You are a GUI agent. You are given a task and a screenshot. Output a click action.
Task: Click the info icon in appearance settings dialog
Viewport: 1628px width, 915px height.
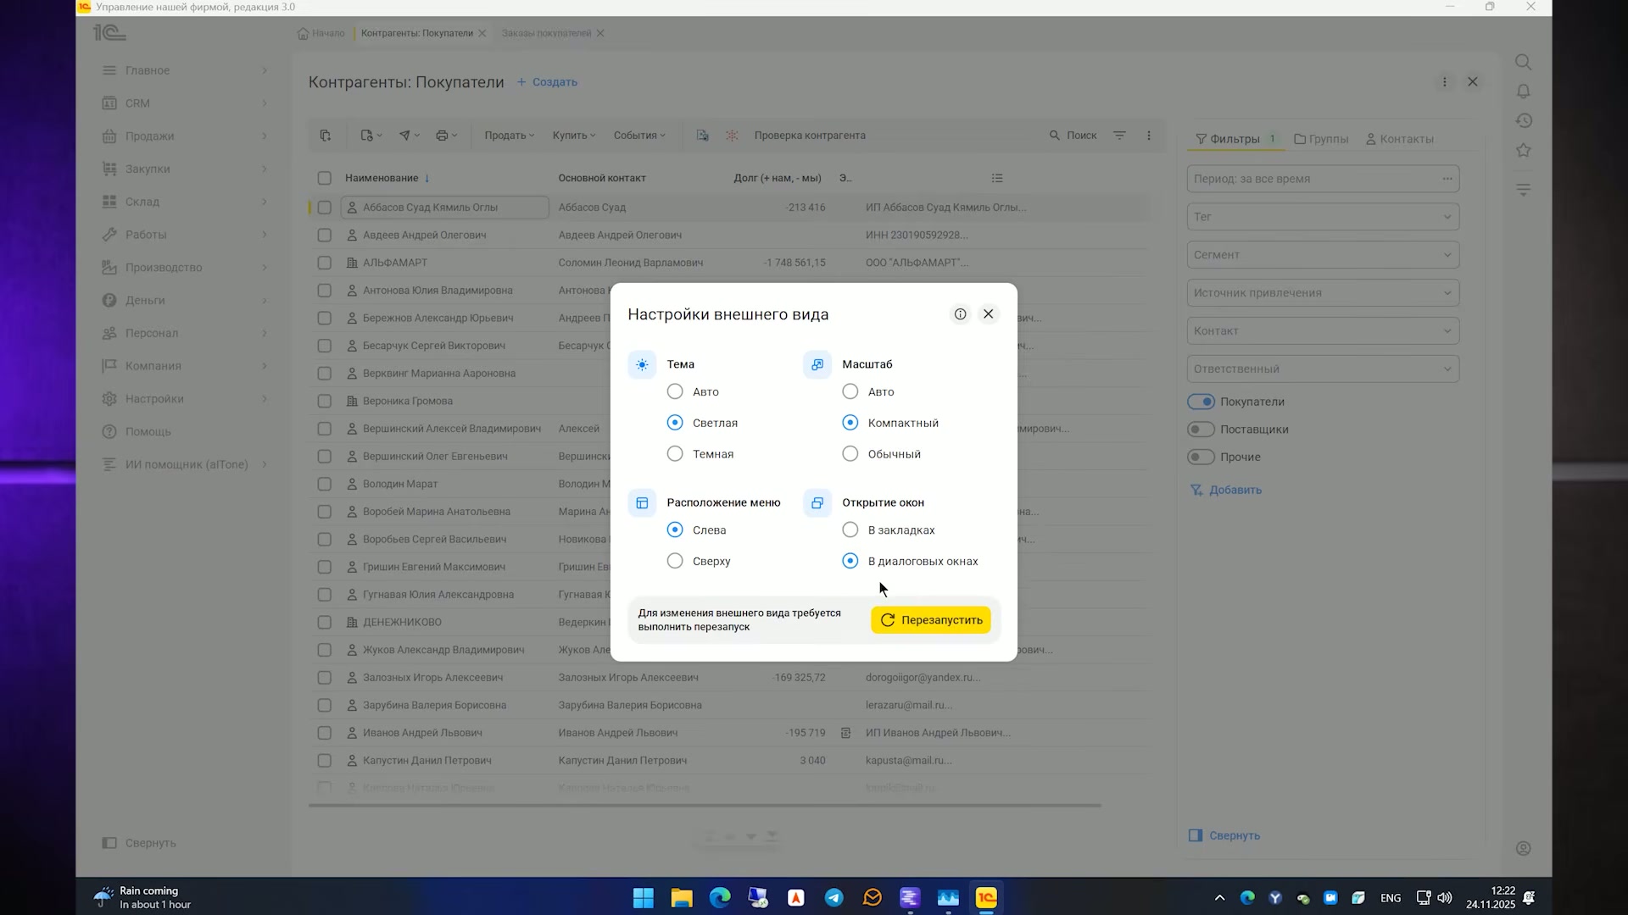point(960,314)
